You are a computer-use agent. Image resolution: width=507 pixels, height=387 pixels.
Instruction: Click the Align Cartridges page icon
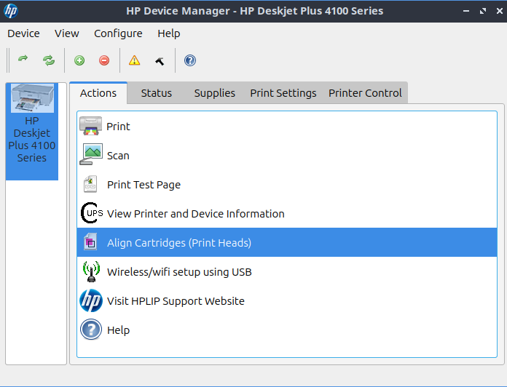coord(90,242)
